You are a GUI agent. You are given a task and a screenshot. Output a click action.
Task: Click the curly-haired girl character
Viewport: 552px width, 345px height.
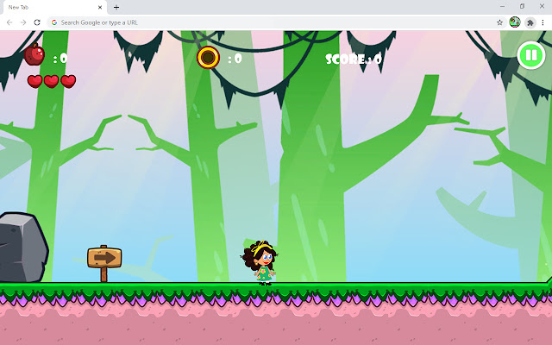pyautogui.click(x=260, y=262)
